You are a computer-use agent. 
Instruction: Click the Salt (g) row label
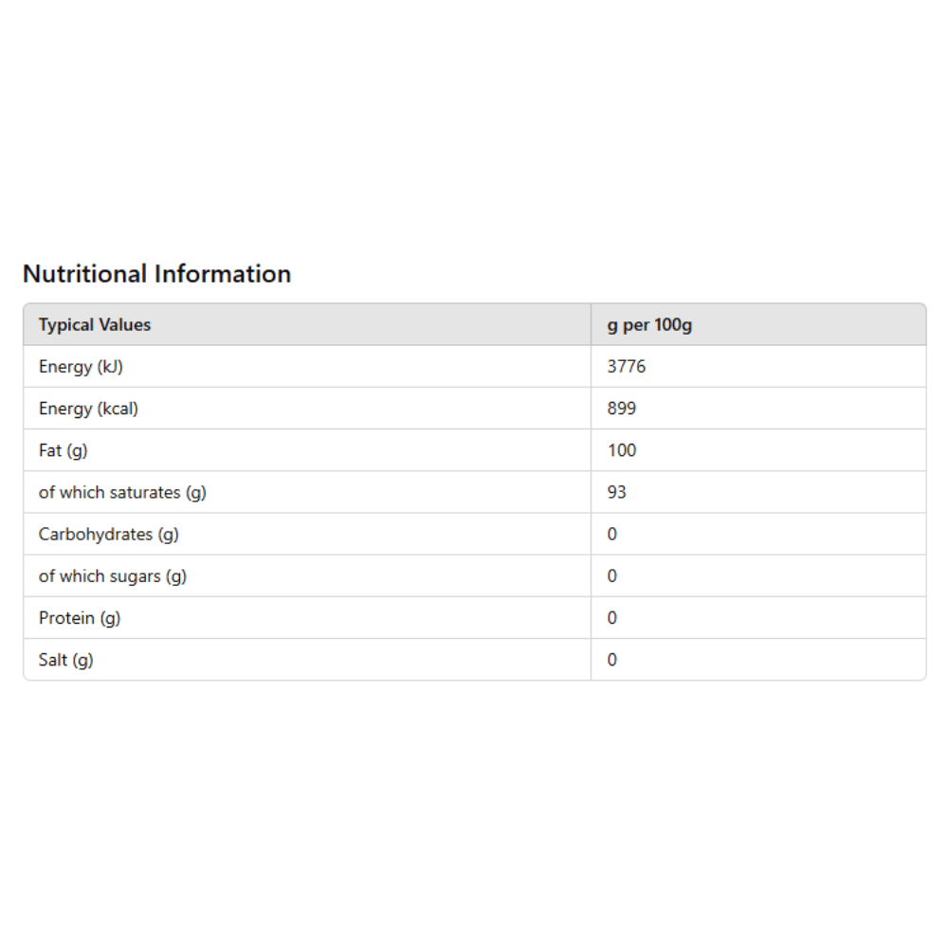pyautogui.click(x=66, y=660)
